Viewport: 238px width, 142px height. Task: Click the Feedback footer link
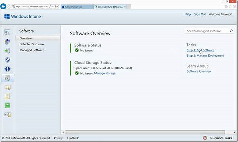pos(73,138)
